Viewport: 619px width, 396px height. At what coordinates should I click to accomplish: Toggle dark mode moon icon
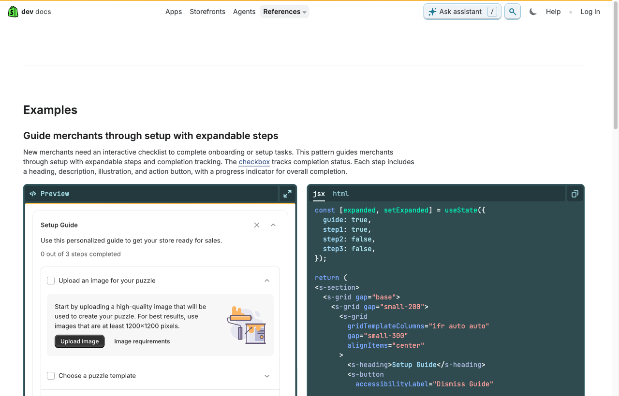533,12
